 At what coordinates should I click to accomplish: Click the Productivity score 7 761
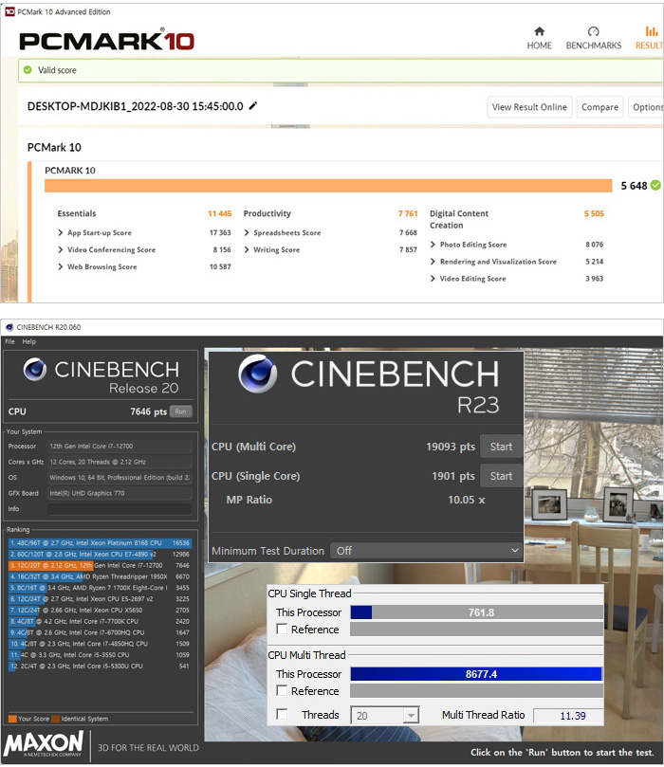pos(408,213)
